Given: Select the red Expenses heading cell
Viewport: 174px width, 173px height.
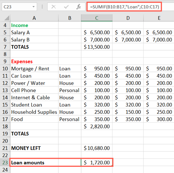Looking at the screenshot, I should tap(34, 62).
